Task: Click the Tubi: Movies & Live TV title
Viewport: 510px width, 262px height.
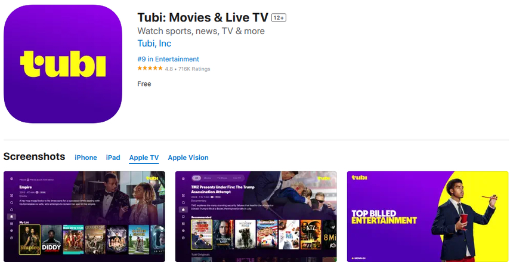Action: (203, 17)
